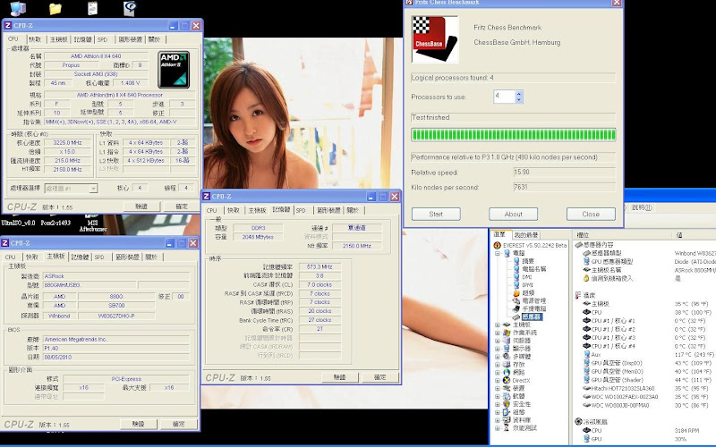The image size is (716, 447).
Task: Click the 欄位 column header in EVEREST
Action: coord(622,235)
